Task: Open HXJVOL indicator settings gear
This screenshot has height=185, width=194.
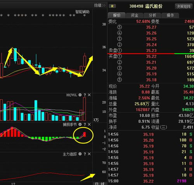Action: [x=80, y=95]
